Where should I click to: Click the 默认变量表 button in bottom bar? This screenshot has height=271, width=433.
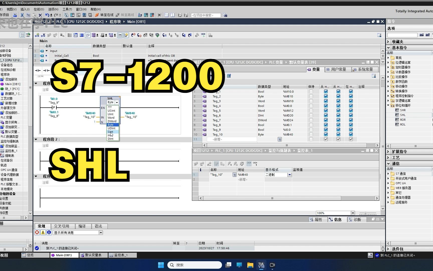pos(93,255)
